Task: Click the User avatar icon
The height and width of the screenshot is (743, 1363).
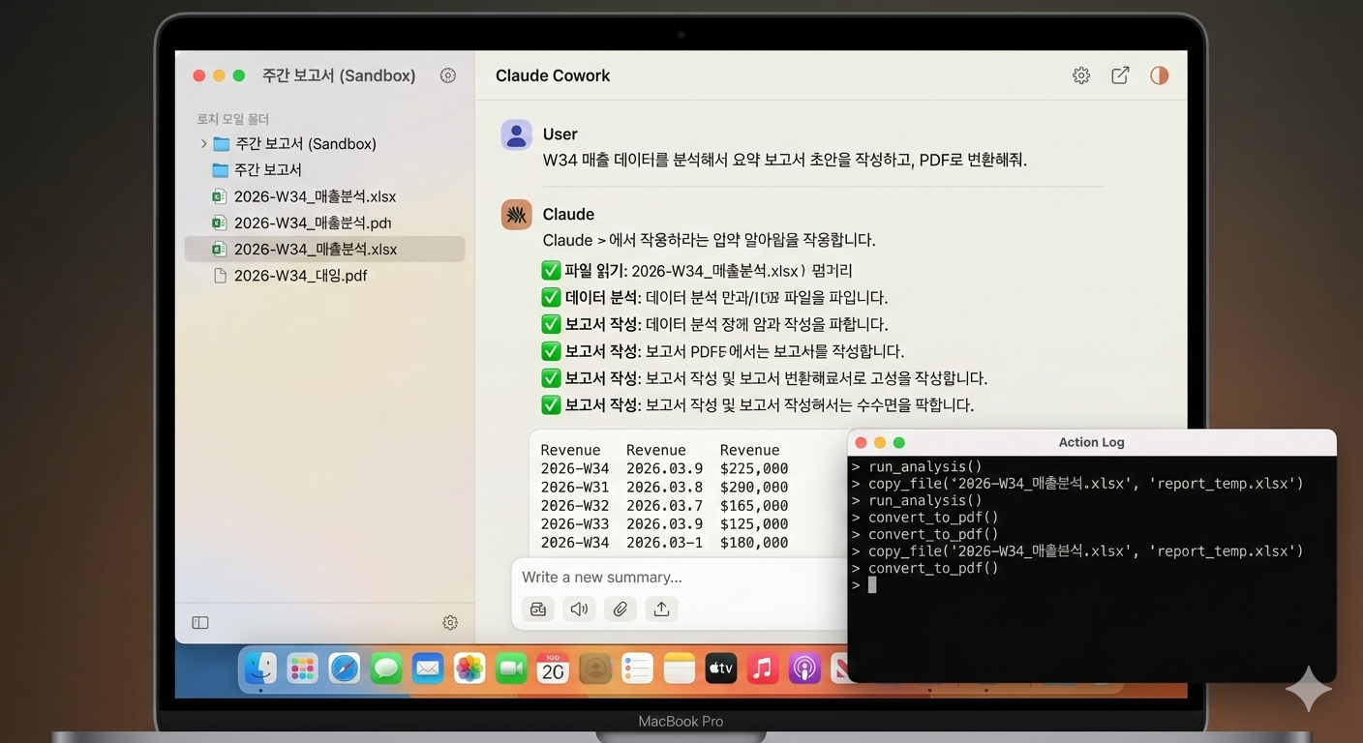Action: coord(516,134)
